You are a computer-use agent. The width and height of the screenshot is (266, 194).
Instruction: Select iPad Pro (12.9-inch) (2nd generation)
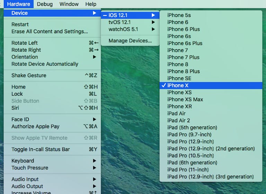[x=211, y=149]
